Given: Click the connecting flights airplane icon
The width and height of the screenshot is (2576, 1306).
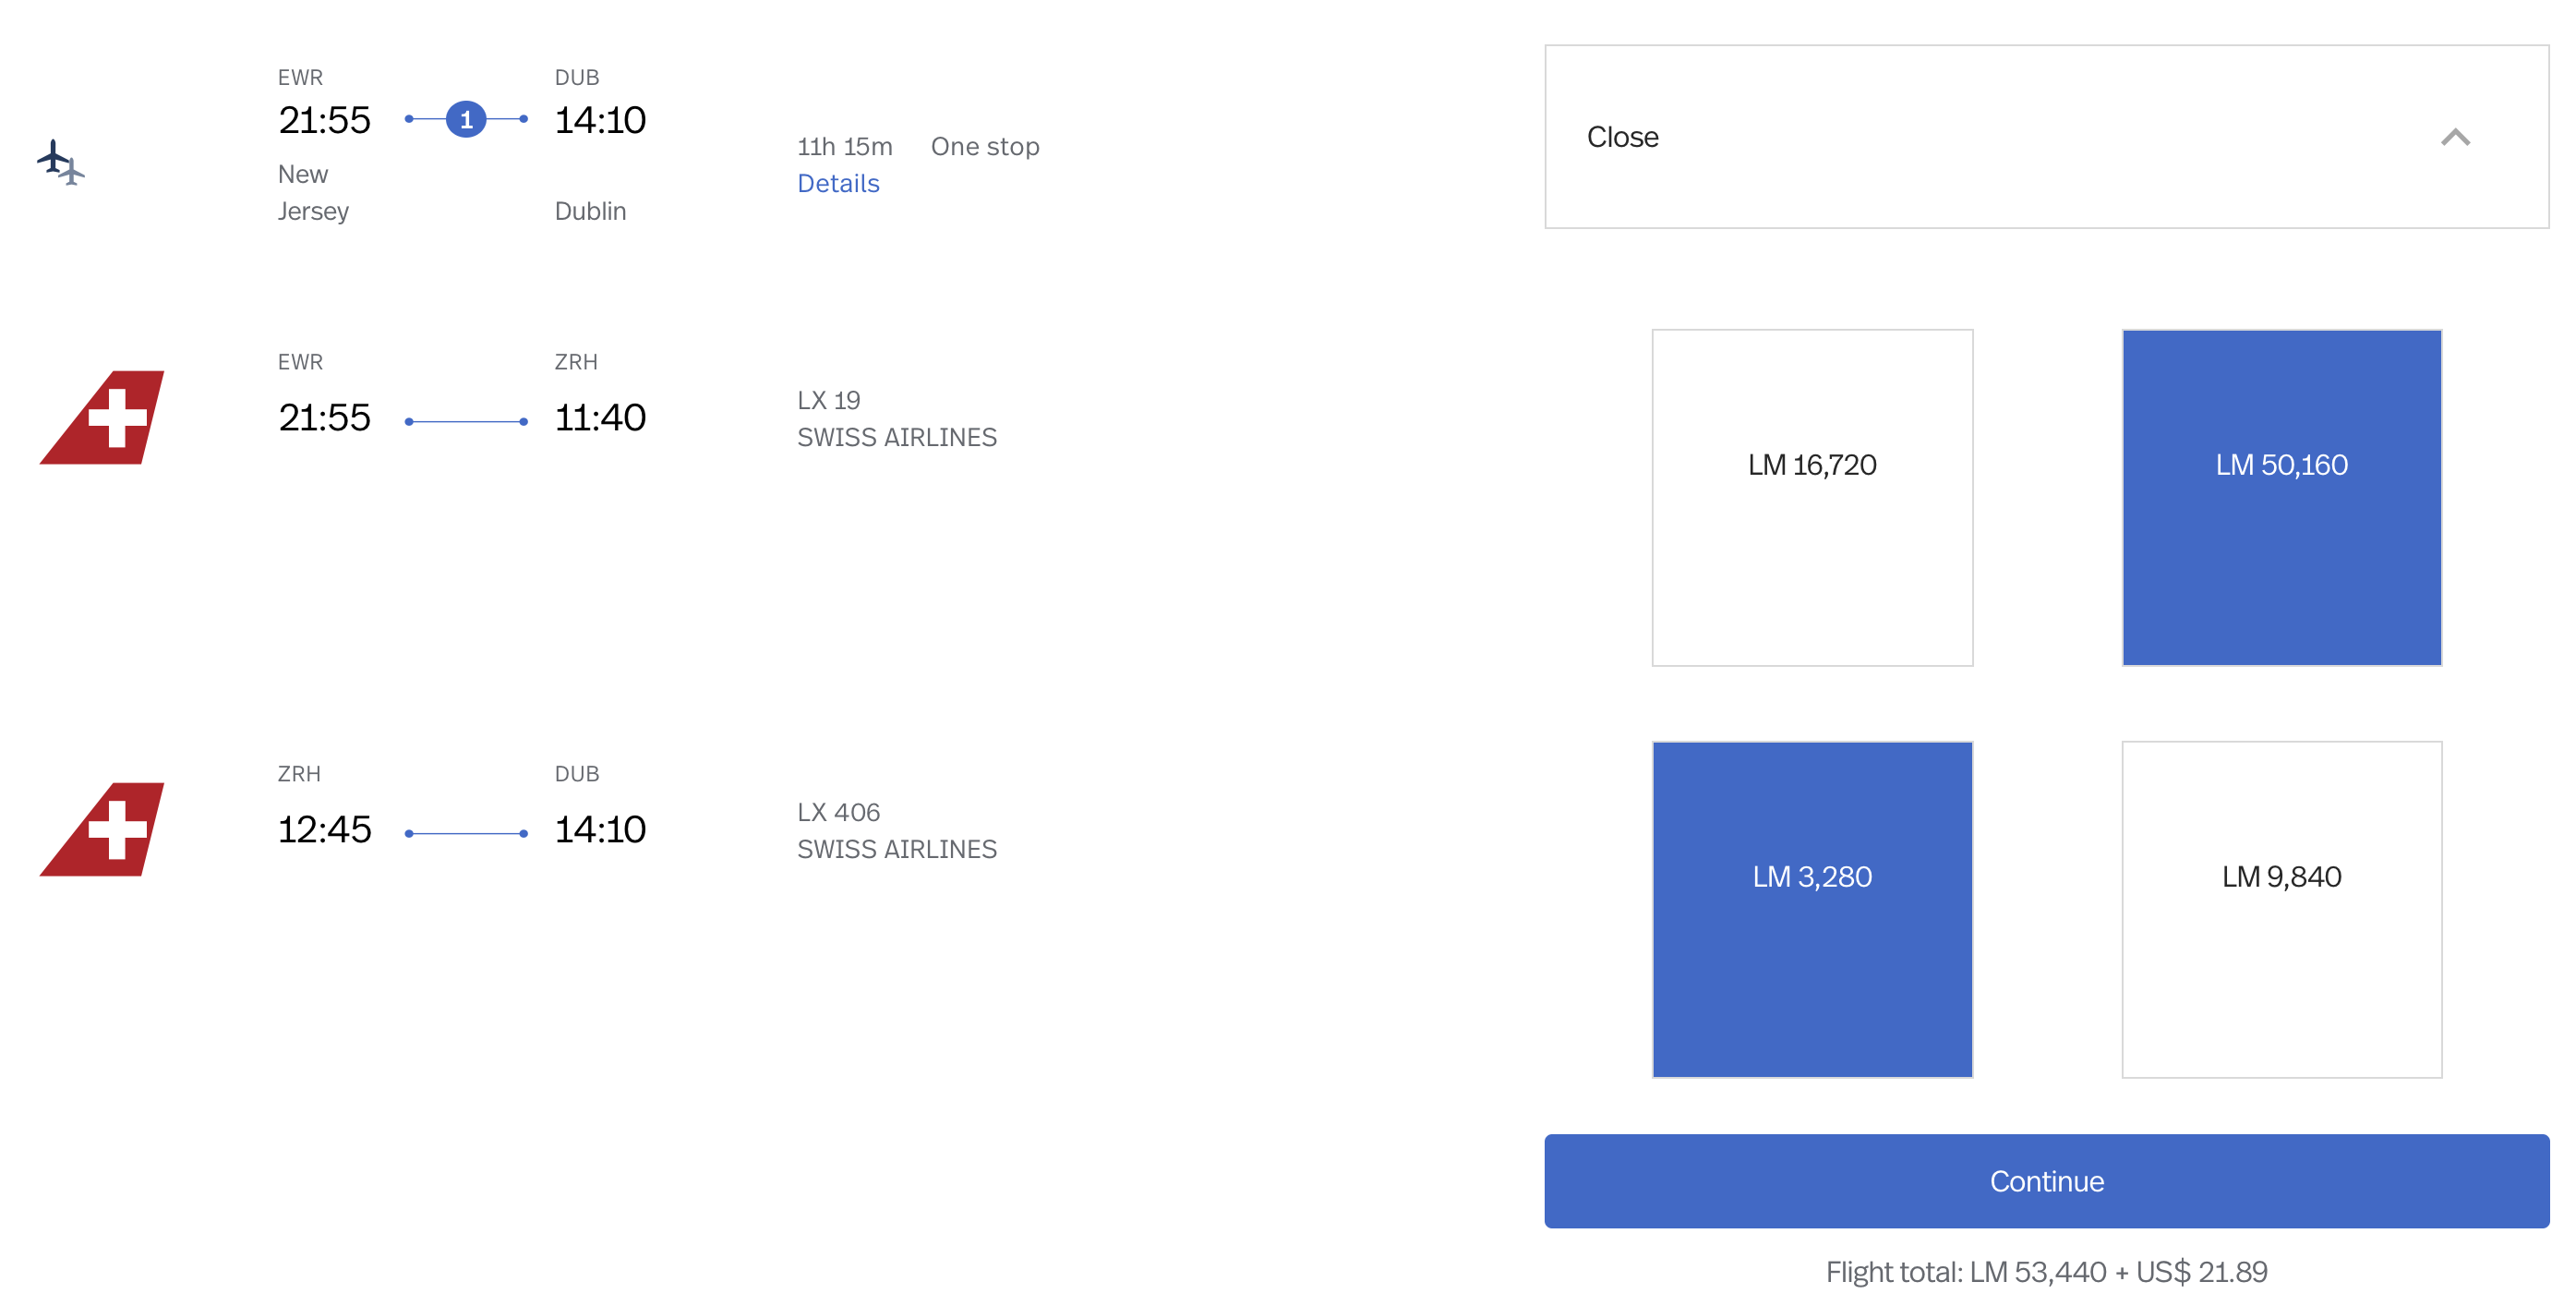Looking at the screenshot, I should click(x=60, y=162).
